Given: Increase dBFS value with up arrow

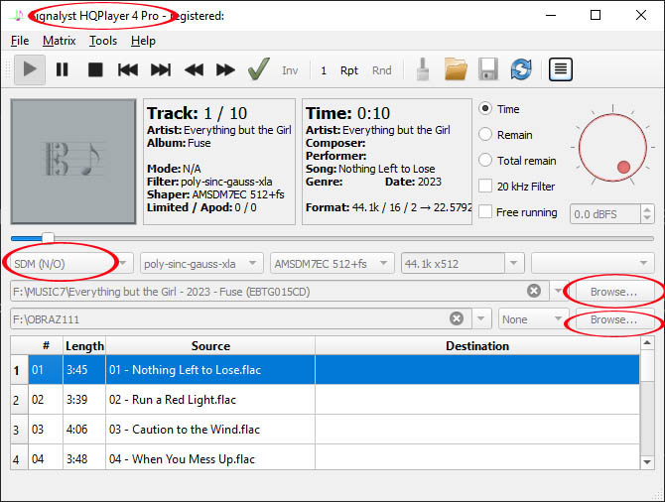Looking at the screenshot, I should point(647,209).
